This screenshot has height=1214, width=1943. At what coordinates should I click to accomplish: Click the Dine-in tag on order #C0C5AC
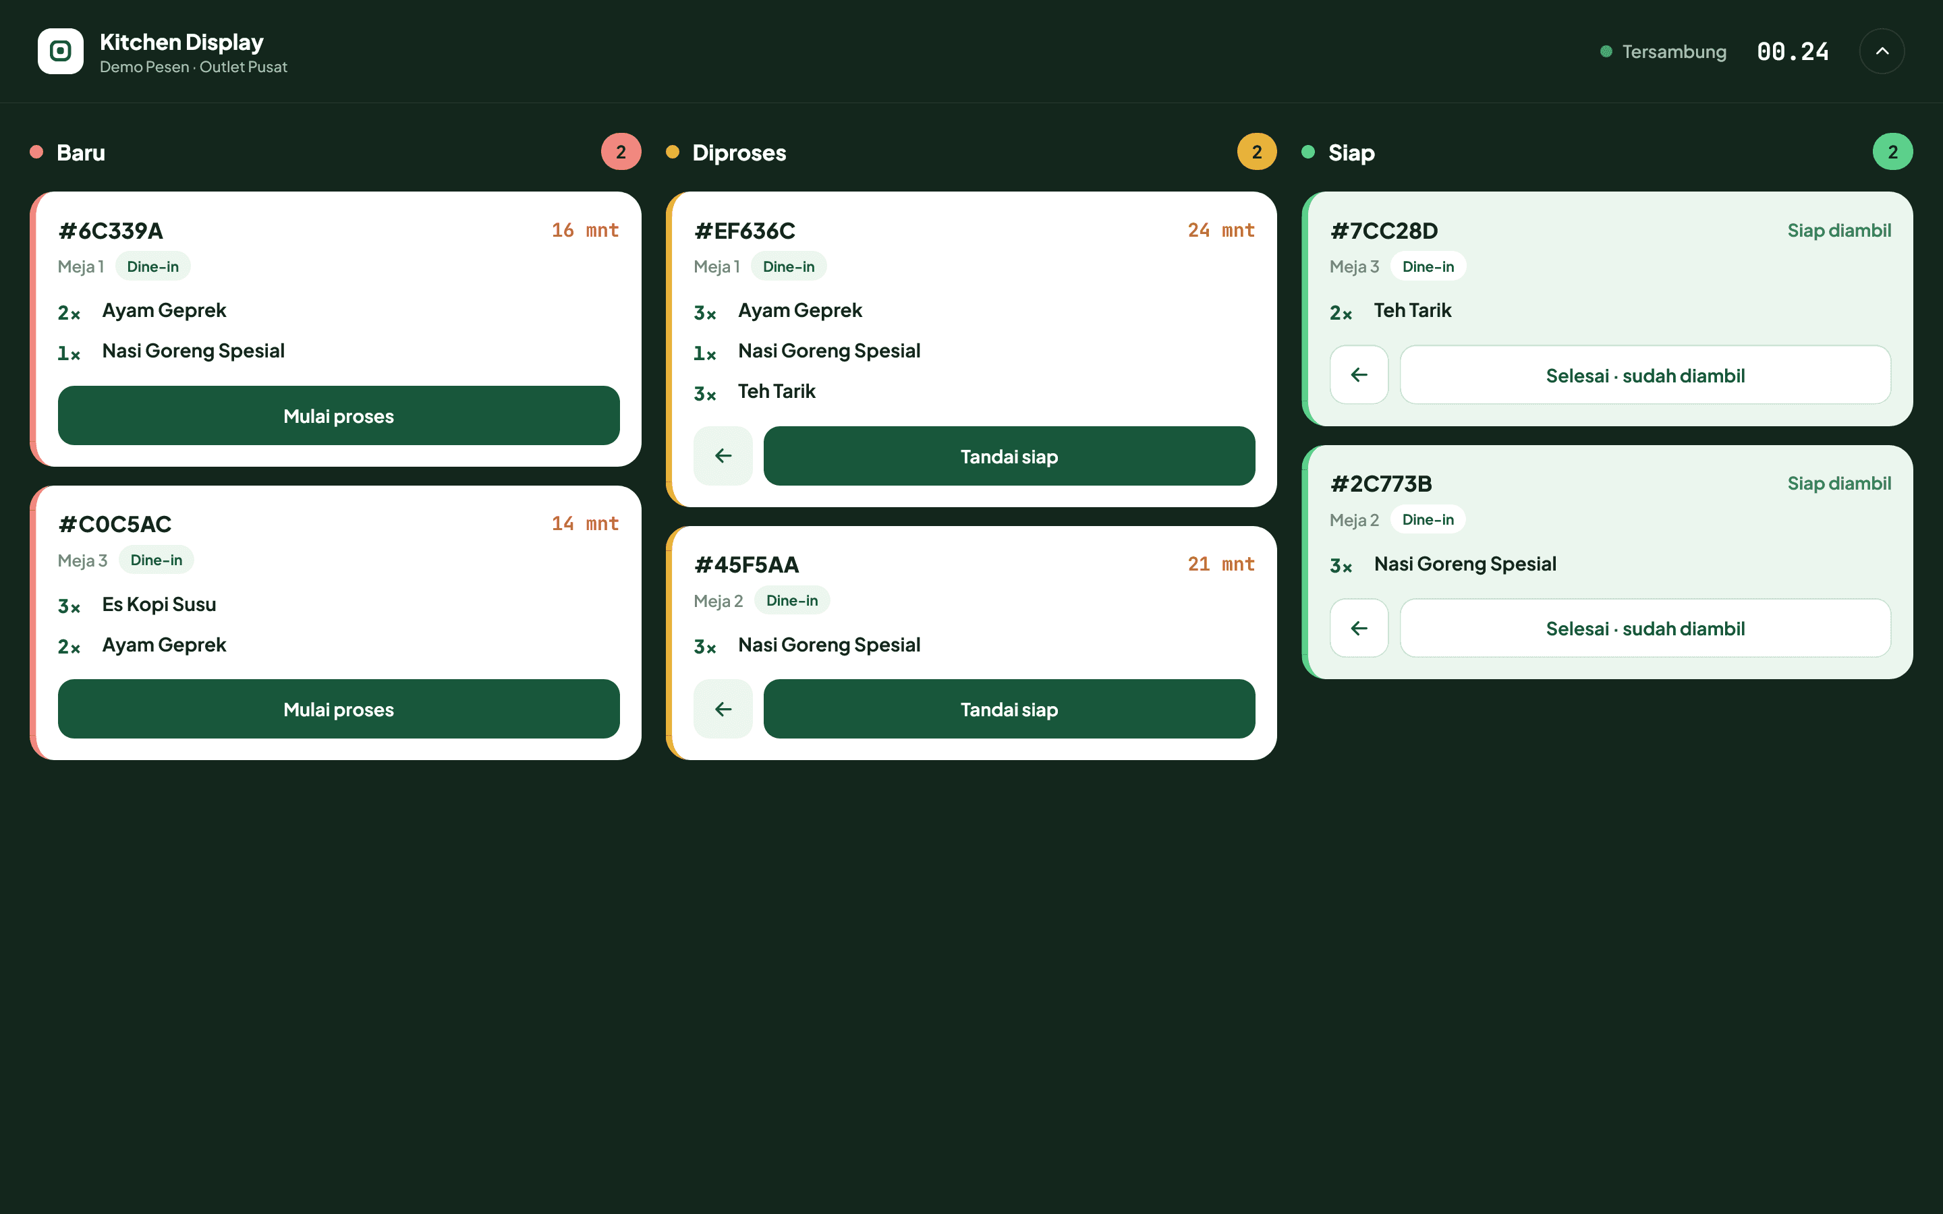(156, 560)
